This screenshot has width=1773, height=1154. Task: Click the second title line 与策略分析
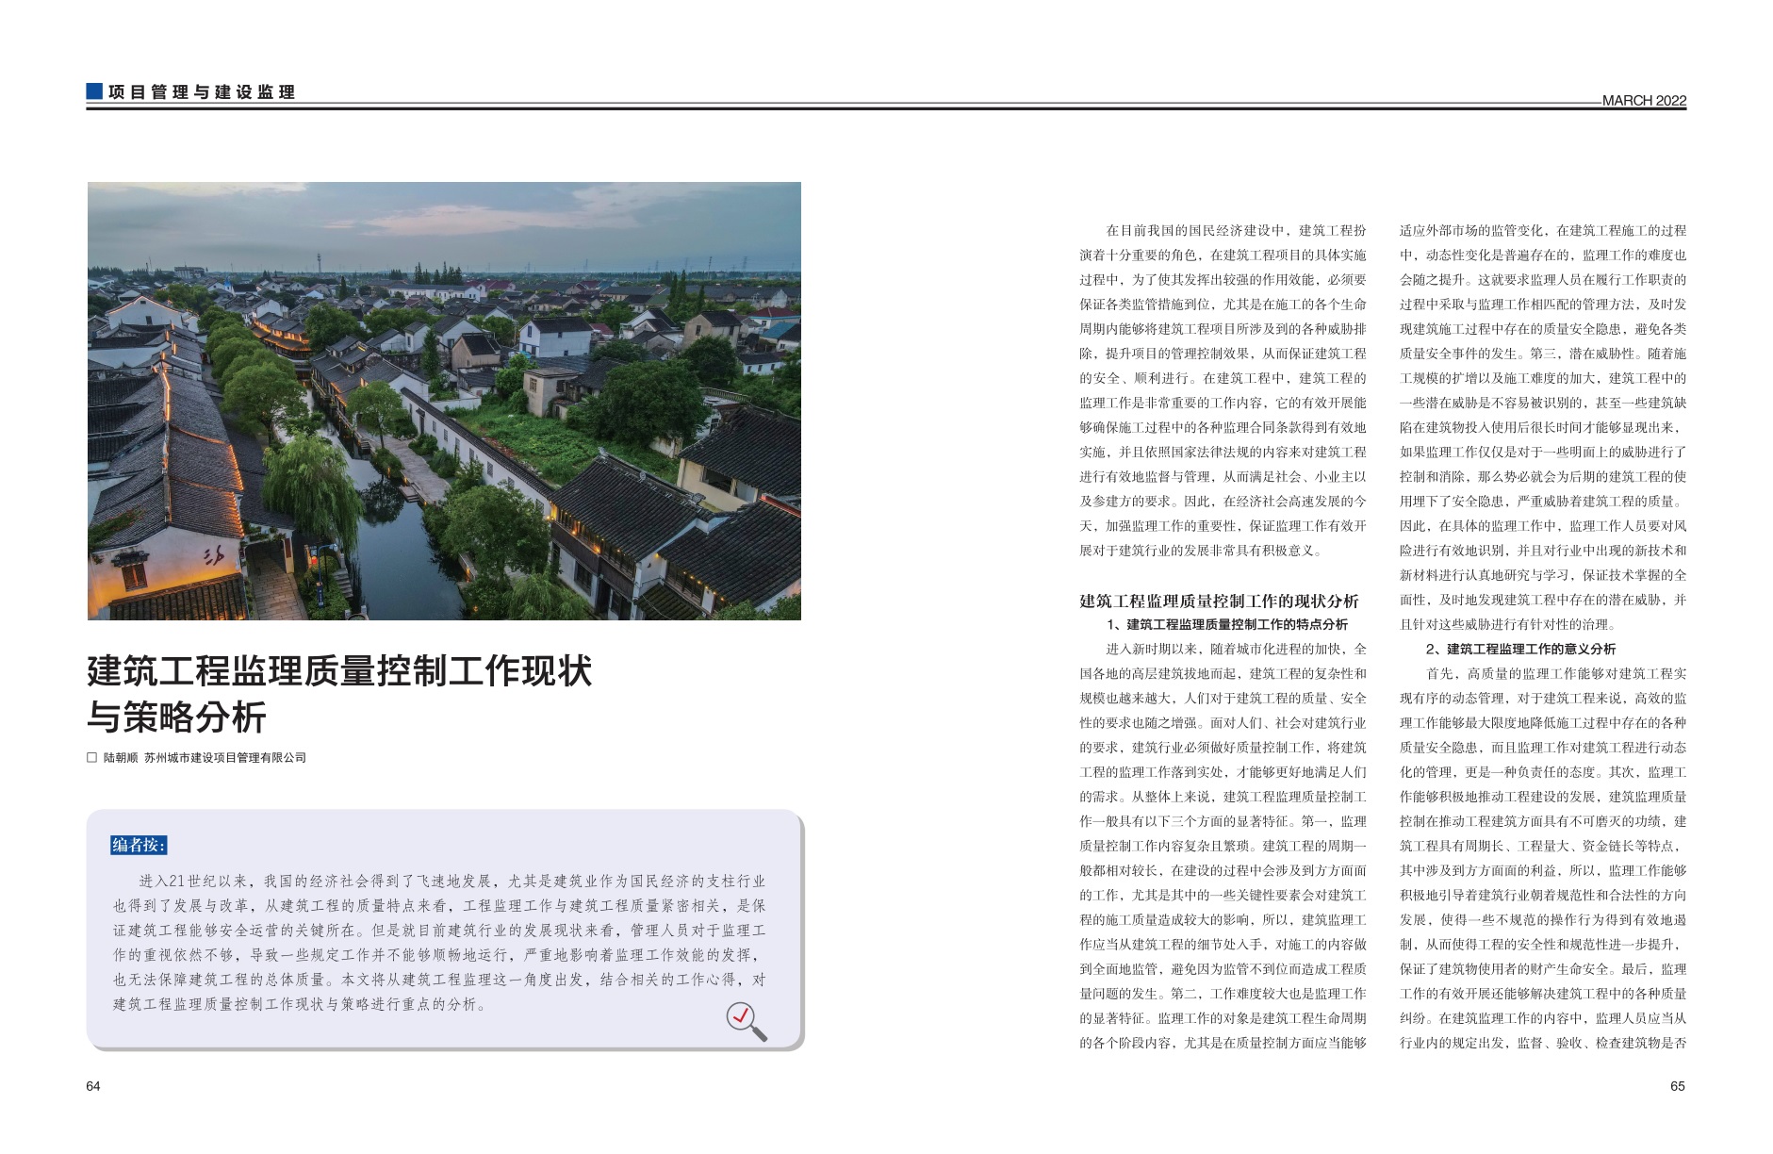point(177,717)
